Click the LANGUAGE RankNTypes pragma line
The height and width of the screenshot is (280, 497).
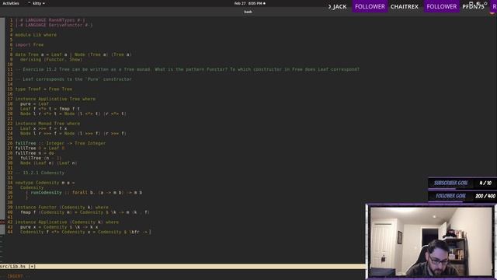click(50, 20)
